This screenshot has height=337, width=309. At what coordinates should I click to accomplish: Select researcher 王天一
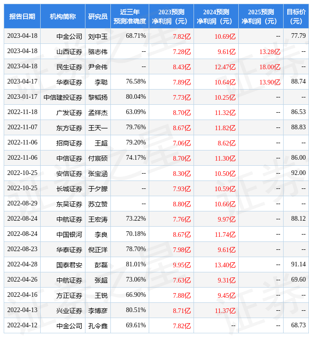coord(98,128)
